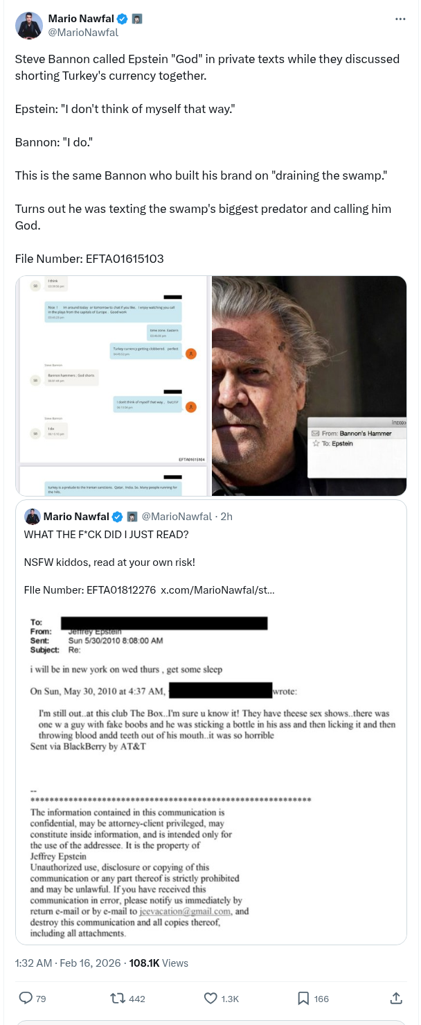The width and height of the screenshot is (421, 1025).
Task: Click the 2h timestamp in quoted tweet
Action: [226, 517]
